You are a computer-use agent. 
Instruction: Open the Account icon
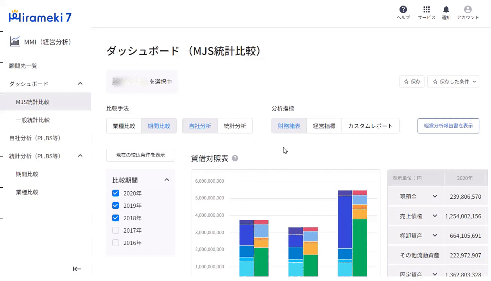468,9
